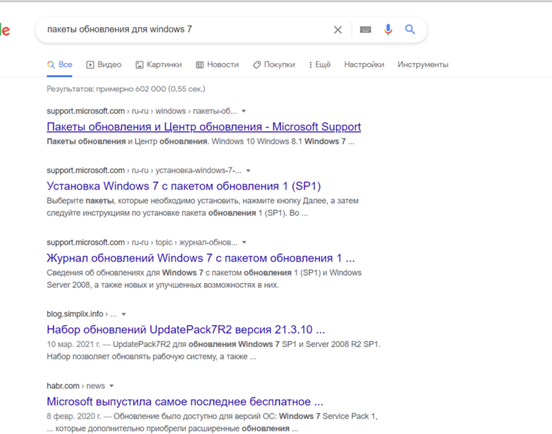Open the Журнал обновлений Windows 7 link
The height and width of the screenshot is (434, 552).
pos(201,258)
